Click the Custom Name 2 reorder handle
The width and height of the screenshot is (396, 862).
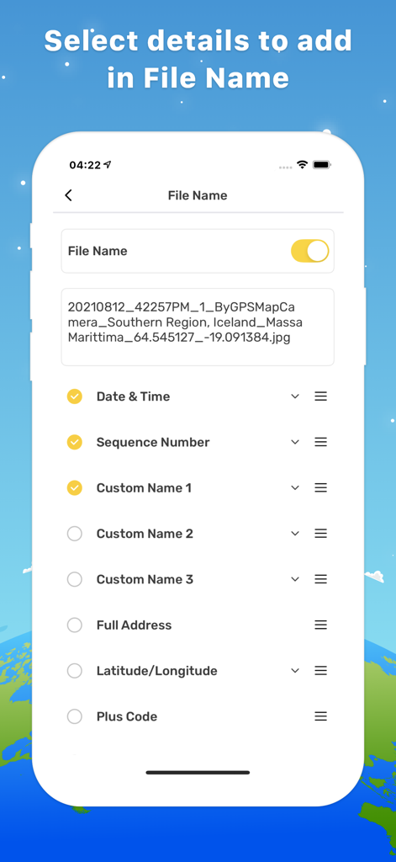321,533
